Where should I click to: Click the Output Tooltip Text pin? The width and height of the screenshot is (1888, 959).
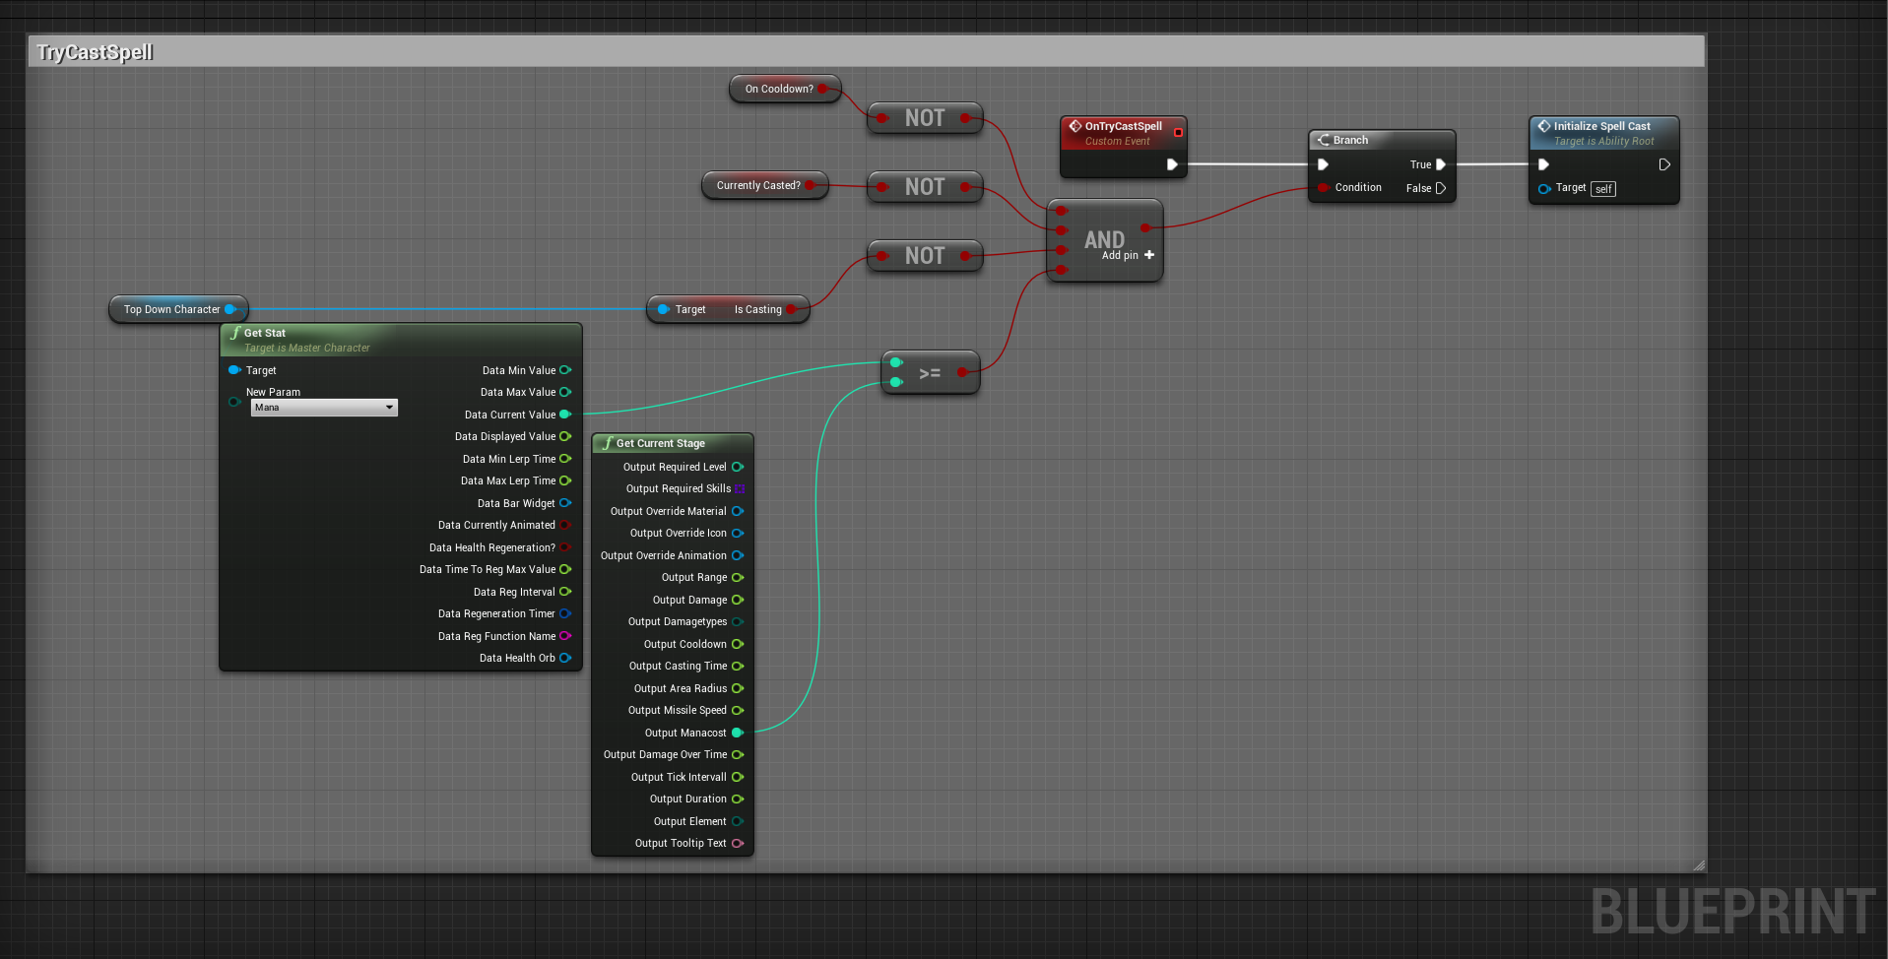pyautogui.click(x=737, y=843)
